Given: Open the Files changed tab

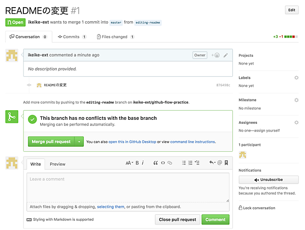Looking at the screenshot, I should 115,37.
